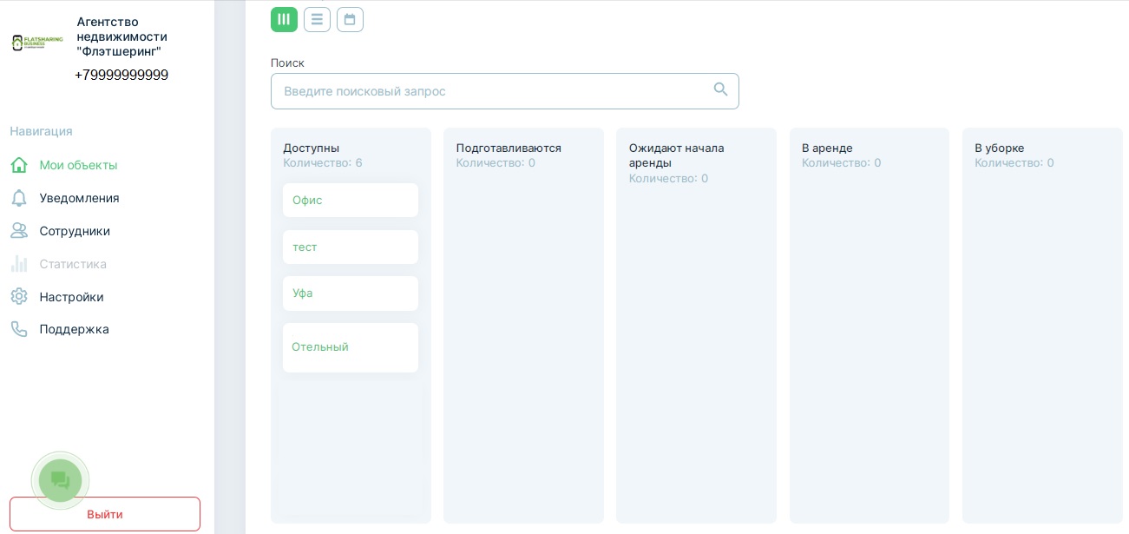Image resolution: width=1129 pixels, height=534 pixels.
Task: Click the house icon for Мои объекты
Action: (x=19, y=165)
